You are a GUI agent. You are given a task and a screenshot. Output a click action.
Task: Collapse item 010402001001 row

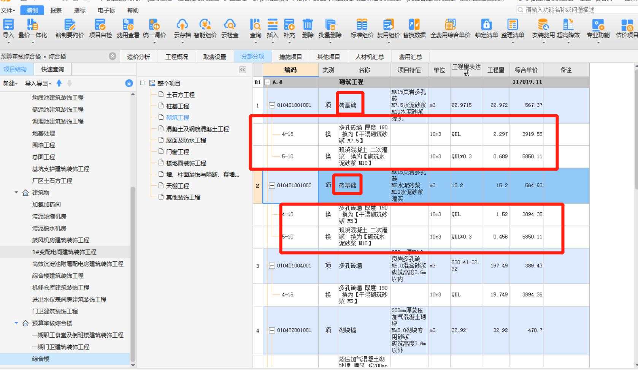click(x=272, y=330)
